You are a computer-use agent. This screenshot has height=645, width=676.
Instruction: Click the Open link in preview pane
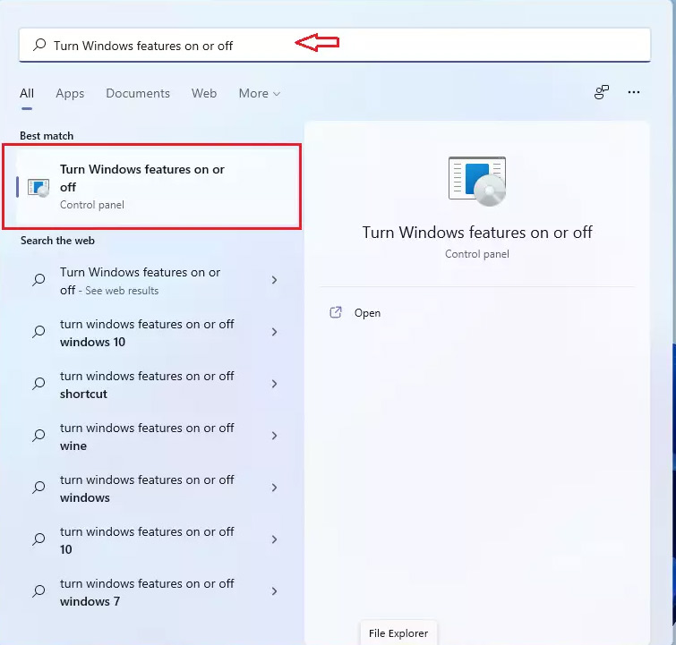point(367,313)
